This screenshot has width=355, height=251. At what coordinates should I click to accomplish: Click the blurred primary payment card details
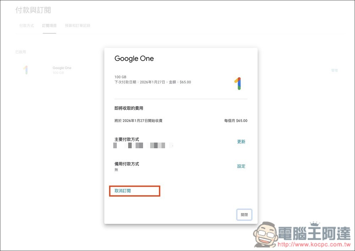pos(143,145)
